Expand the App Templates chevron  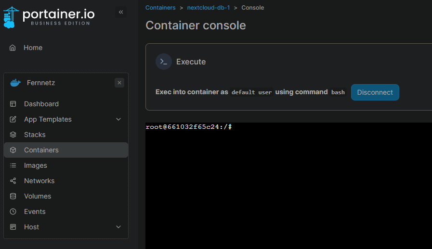point(118,119)
